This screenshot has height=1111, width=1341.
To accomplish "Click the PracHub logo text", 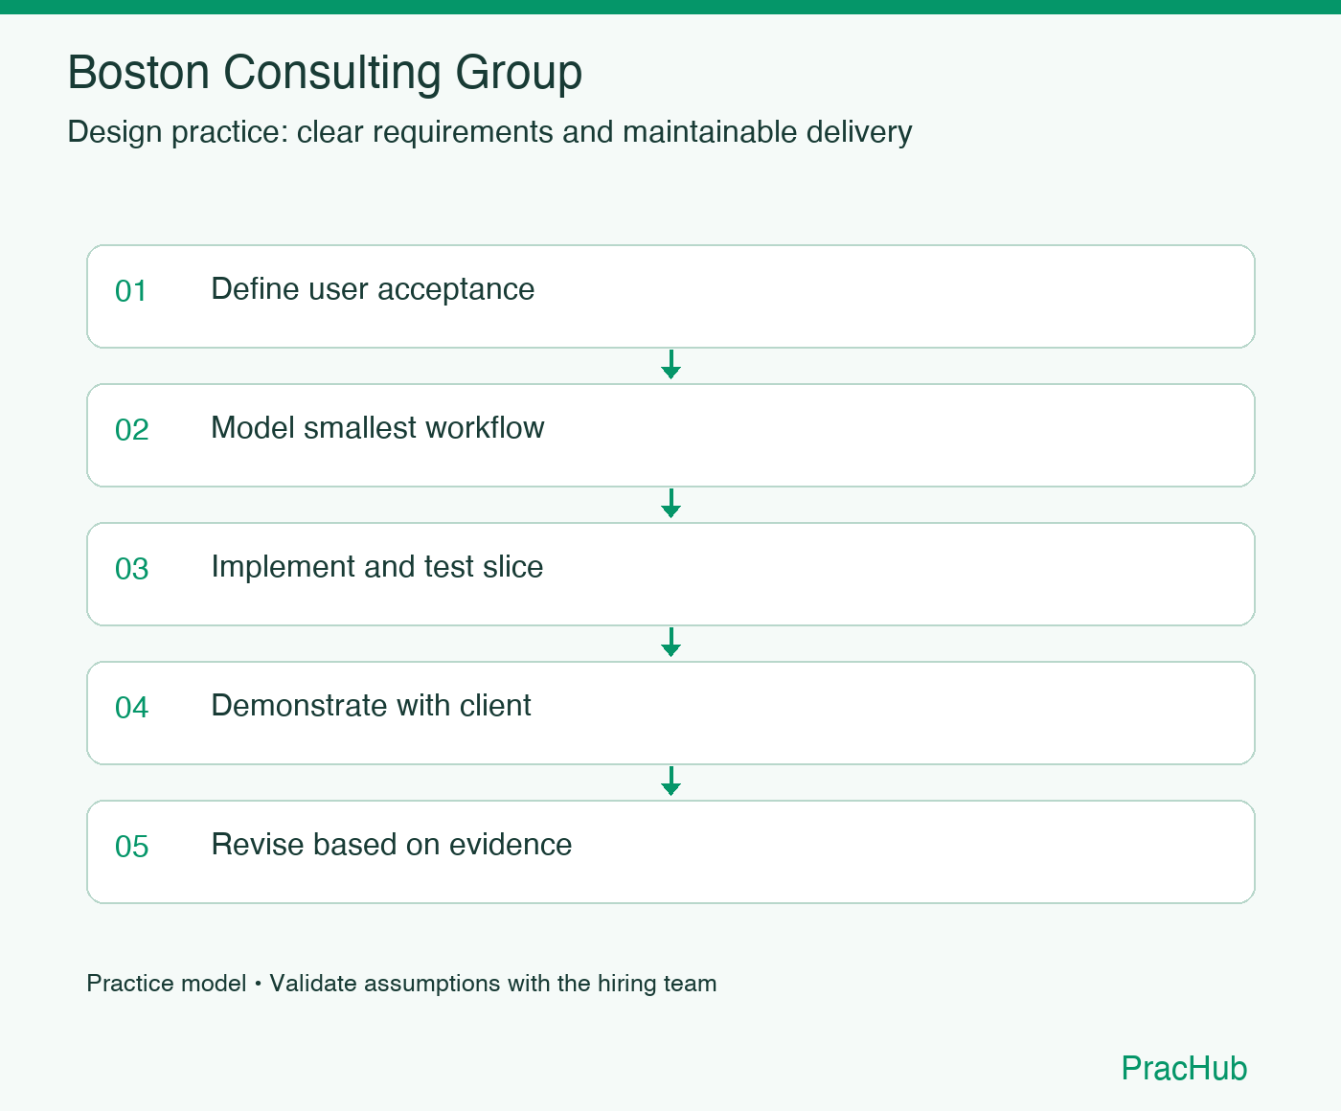I will (1184, 1068).
